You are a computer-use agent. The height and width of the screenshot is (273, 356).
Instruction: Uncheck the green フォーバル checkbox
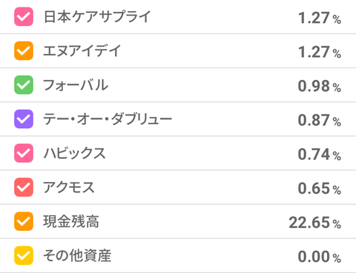(24, 85)
